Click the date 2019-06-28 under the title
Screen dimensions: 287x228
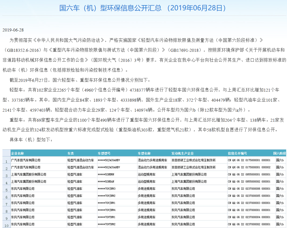click(13, 30)
